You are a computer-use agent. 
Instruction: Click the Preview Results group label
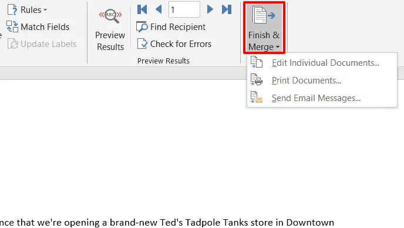(163, 61)
